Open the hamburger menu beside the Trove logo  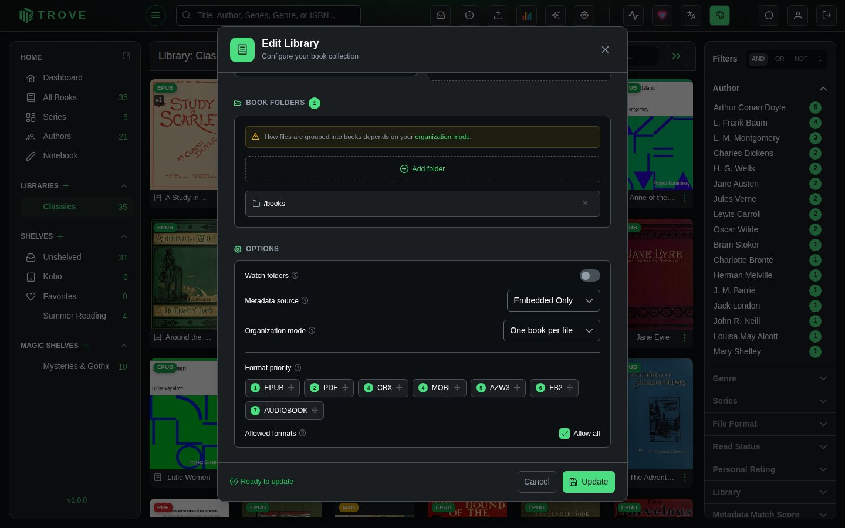[x=156, y=15]
